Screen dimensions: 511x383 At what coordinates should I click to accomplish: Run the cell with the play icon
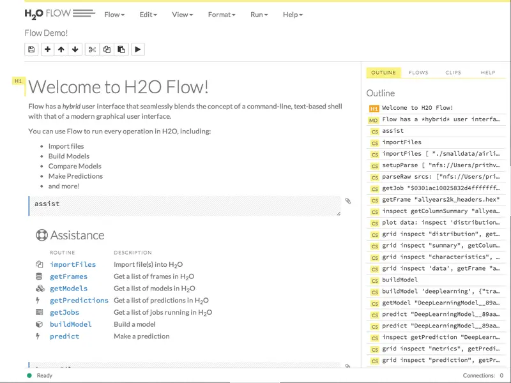coord(138,50)
